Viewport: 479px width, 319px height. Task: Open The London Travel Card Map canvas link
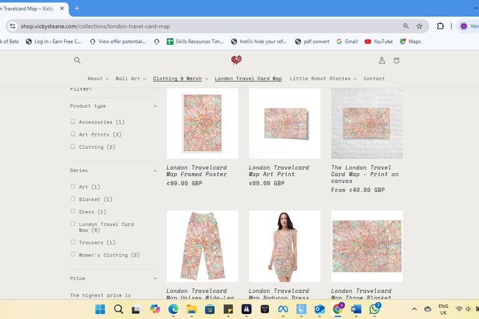pos(365,174)
